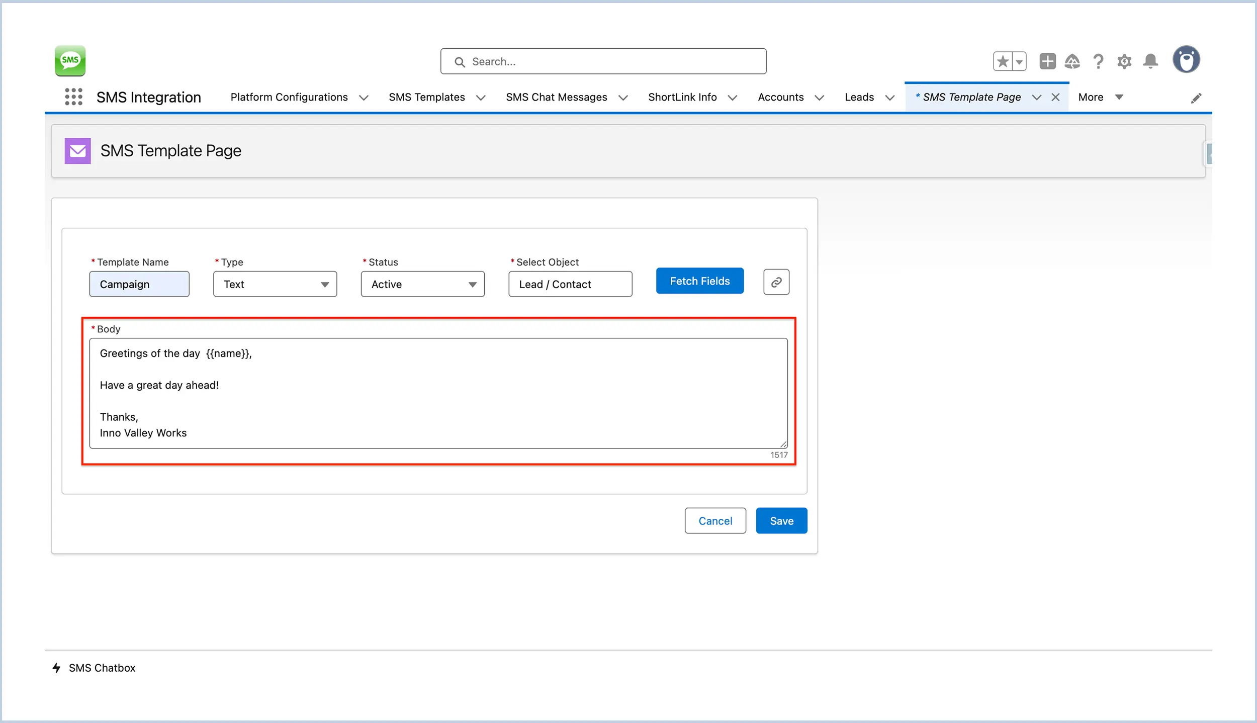The image size is (1257, 723).
Task: Click the link insertion icon beside Fetch Fields
Action: click(776, 282)
